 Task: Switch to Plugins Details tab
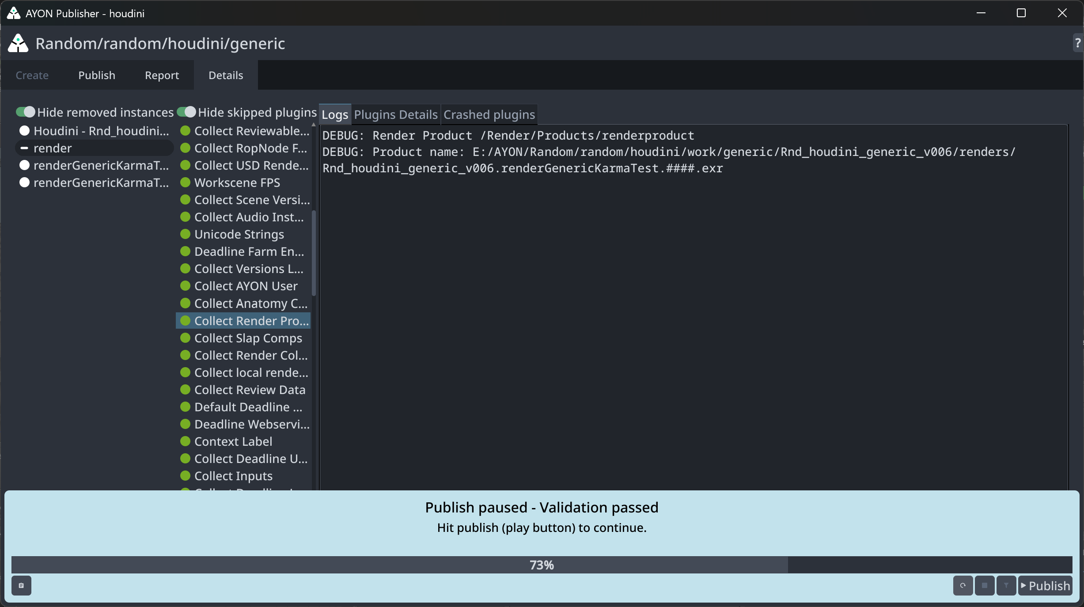point(396,114)
